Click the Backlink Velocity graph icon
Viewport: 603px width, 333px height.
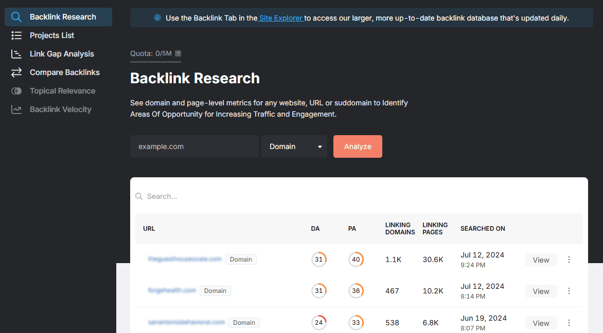click(x=16, y=109)
